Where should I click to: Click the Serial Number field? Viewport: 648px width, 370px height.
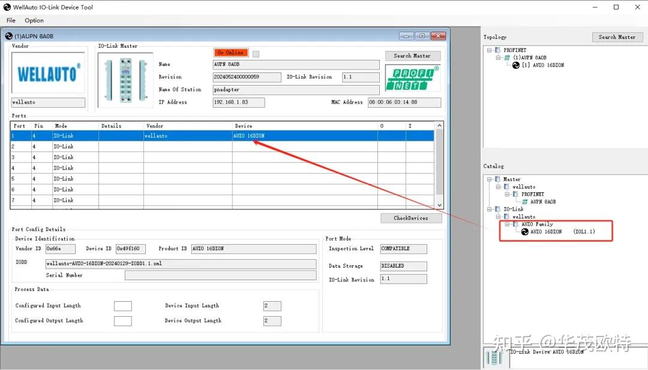click(x=221, y=275)
